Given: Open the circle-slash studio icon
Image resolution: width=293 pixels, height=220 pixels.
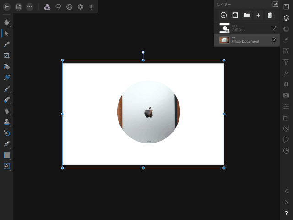Looking at the screenshot, I should (x=286, y=128).
